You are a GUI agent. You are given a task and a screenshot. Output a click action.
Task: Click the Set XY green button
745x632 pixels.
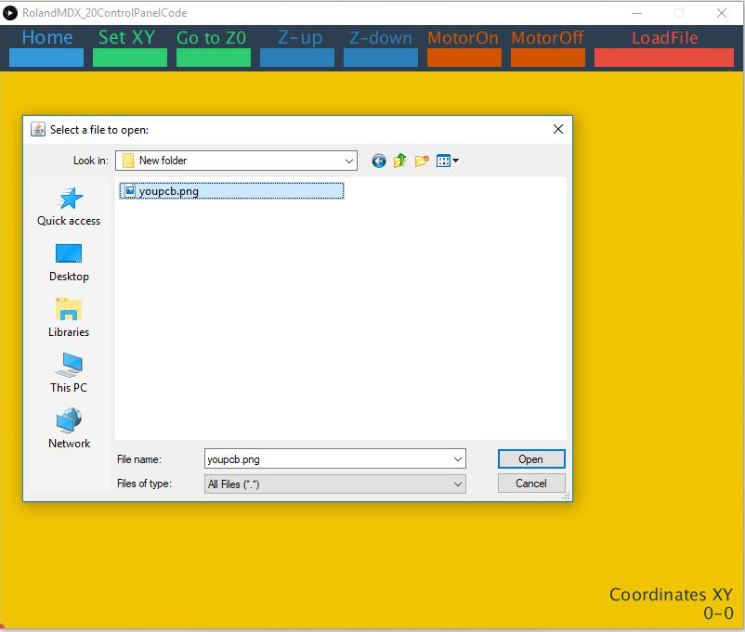[130, 57]
